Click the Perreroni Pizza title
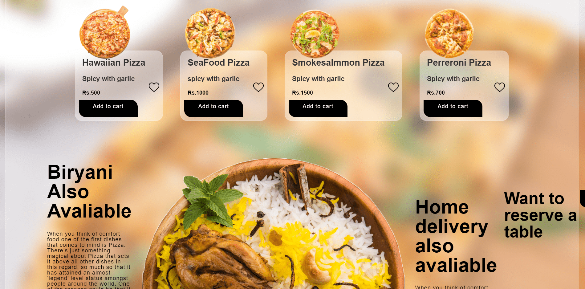 click(x=459, y=63)
